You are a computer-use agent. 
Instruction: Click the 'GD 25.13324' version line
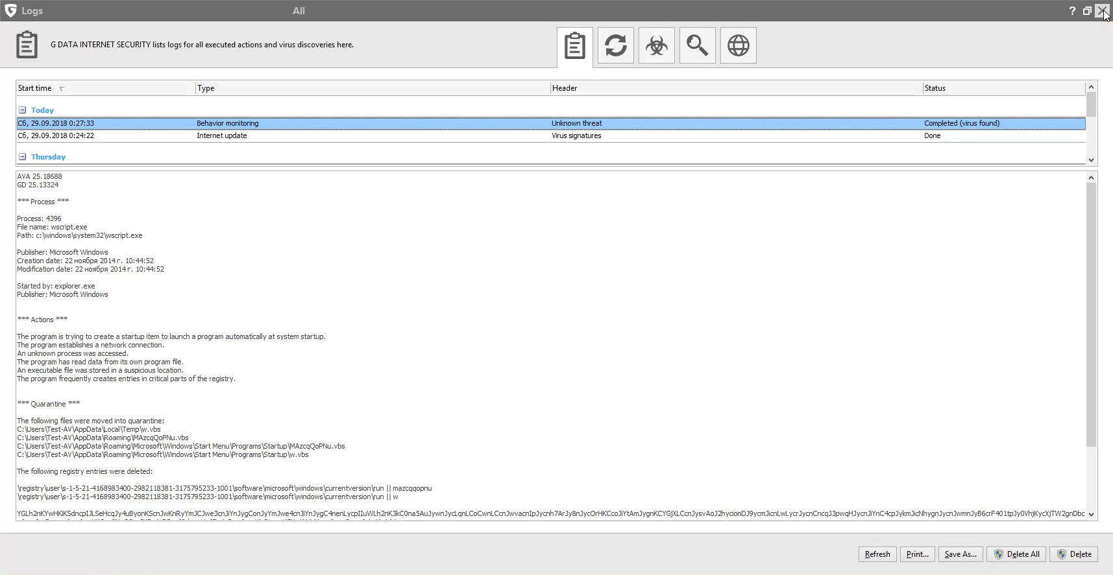click(38, 185)
